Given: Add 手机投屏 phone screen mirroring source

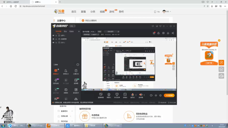Looking at the screenshot, I should [x=117, y=96].
